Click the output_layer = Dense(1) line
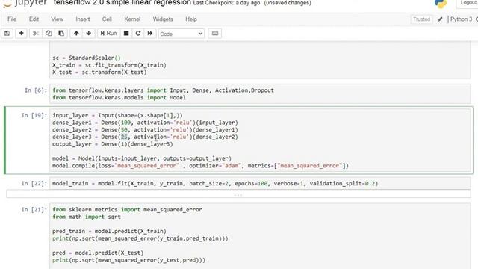The width and height of the screenshot is (478, 269). 113,144
